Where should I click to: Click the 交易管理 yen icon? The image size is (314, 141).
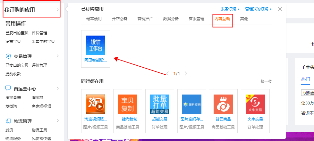click(8, 56)
